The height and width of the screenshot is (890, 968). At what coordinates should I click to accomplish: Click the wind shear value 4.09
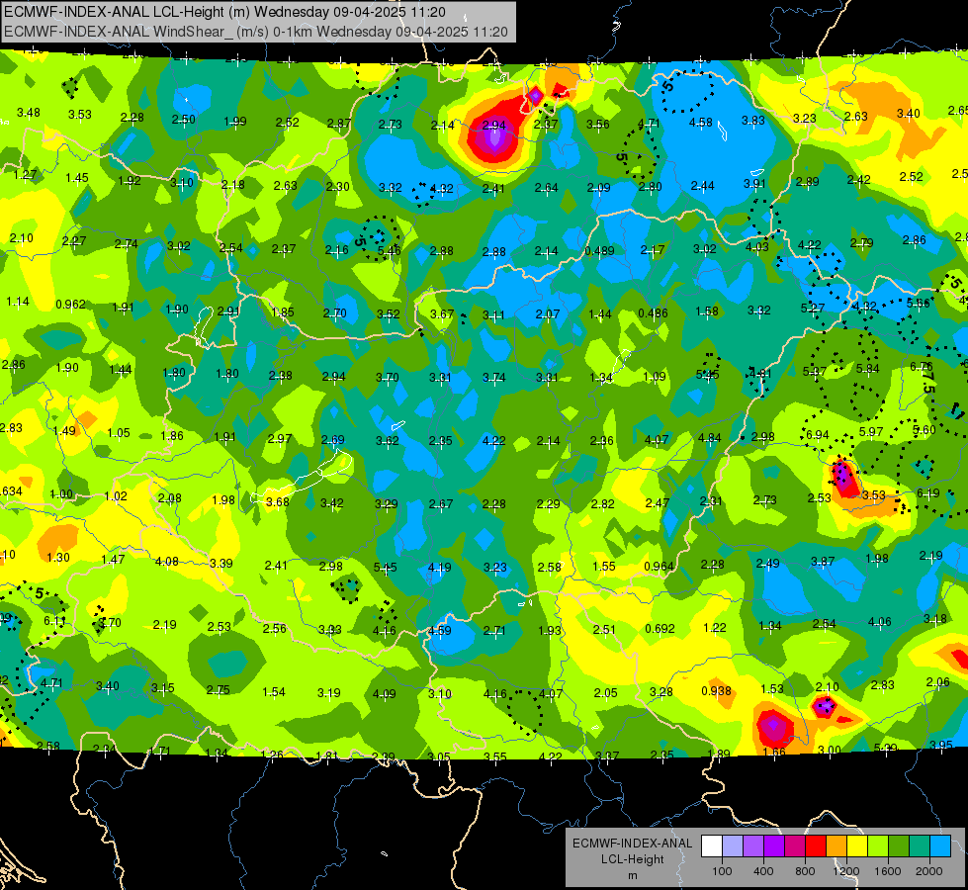click(x=384, y=693)
